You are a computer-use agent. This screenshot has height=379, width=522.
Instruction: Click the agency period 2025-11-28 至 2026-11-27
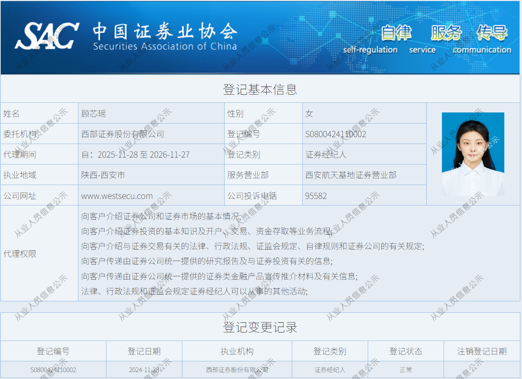point(136,154)
